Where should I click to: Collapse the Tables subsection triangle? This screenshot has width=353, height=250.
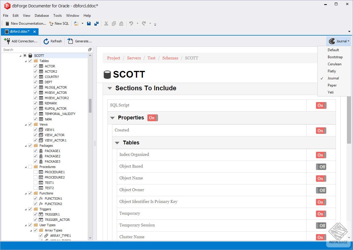pyautogui.click(x=117, y=143)
